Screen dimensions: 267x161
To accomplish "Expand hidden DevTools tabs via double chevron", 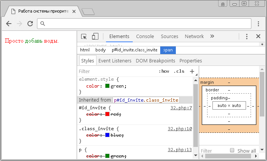I will 212,36.
